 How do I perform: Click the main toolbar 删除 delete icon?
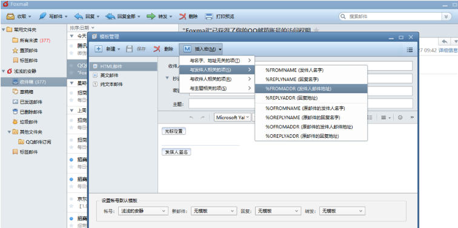[182, 16]
